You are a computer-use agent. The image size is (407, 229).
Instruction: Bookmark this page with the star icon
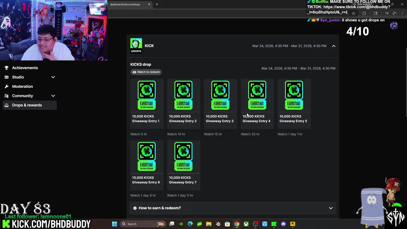click(x=354, y=13)
